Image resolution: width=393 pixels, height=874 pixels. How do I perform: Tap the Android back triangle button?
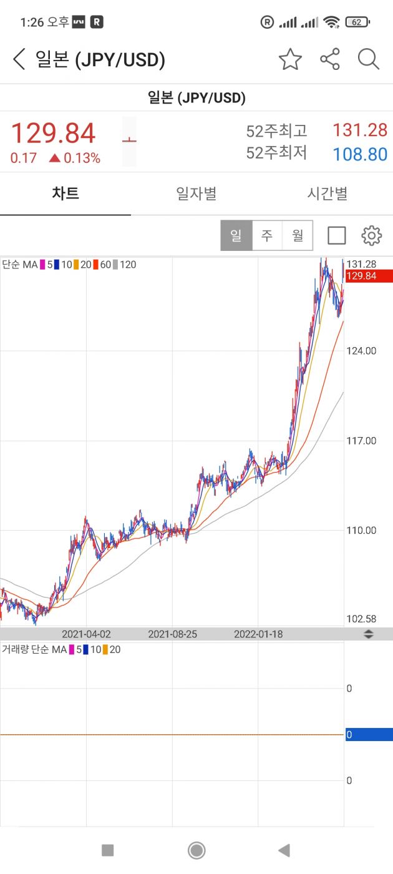[x=284, y=850]
